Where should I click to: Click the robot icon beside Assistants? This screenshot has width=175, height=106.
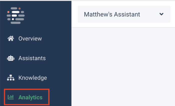[11, 58]
